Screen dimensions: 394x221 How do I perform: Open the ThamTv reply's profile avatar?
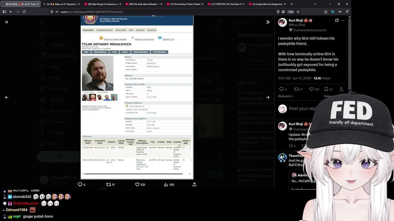282,157
